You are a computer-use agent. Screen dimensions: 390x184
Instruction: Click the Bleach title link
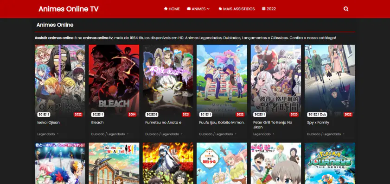[x=97, y=123]
